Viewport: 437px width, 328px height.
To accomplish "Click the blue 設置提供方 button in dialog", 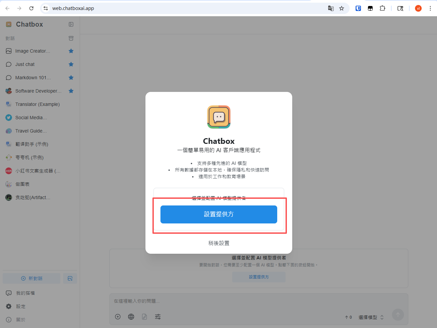I will click(x=219, y=214).
